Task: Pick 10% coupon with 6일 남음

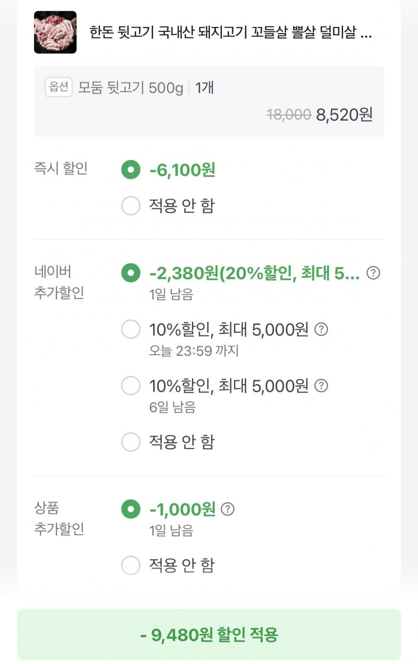Action: (x=131, y=386)
